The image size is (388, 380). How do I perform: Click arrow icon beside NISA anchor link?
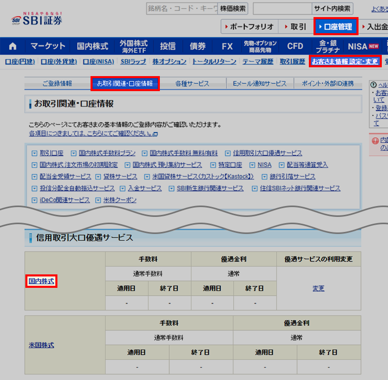(252, 165)
